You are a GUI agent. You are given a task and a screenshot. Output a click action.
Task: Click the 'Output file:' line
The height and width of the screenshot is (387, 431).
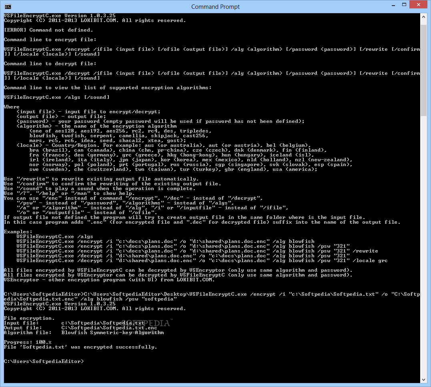click(80, 328)
